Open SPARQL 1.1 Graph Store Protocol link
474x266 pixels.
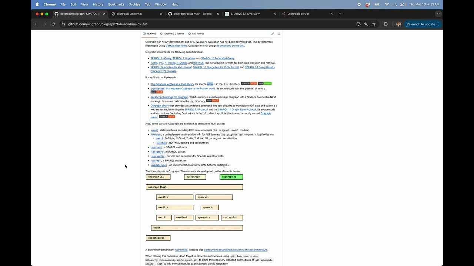tap(237, 110)
